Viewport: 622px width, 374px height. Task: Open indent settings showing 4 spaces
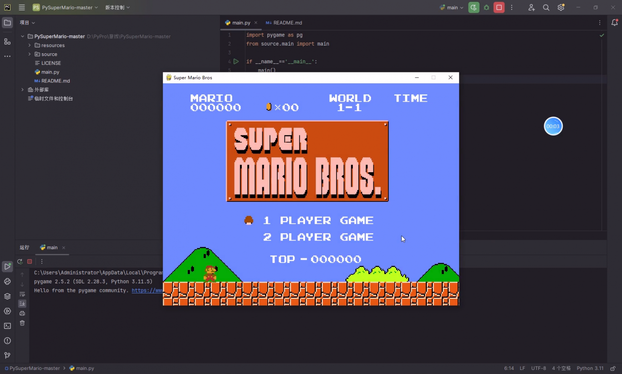(561, 368)
